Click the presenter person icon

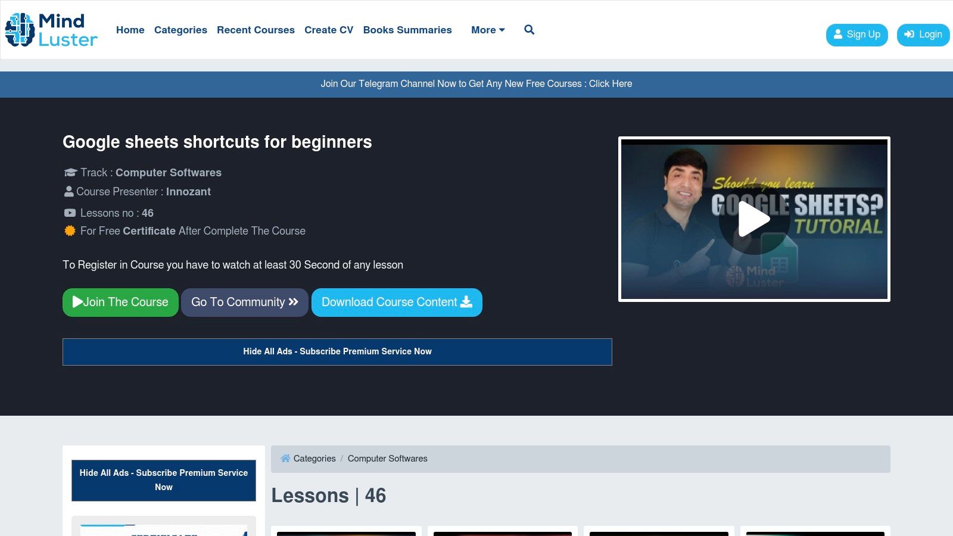(69, 192)
